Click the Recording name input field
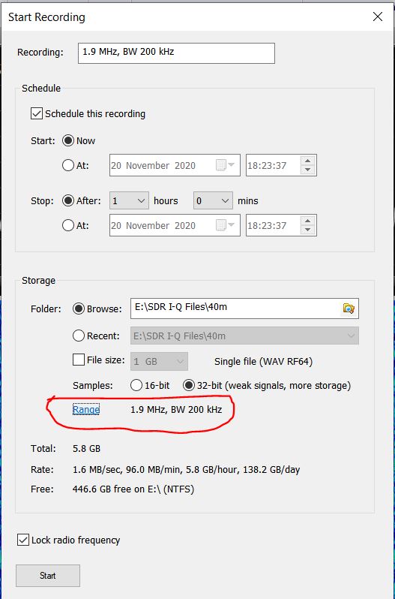This screenshot has height=599, width=395. (x=176, y=53)
